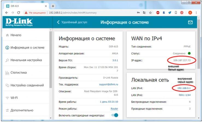Open a new browser tab with plus button
Screen dimensions: 202x122
pos(53,6)
